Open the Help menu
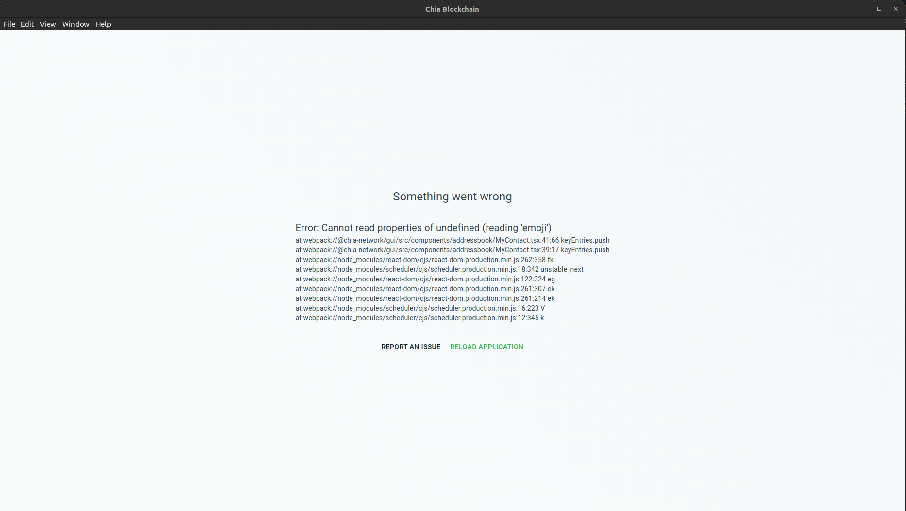This screenshot has width=906, height=511. click(x=103, y=24)
